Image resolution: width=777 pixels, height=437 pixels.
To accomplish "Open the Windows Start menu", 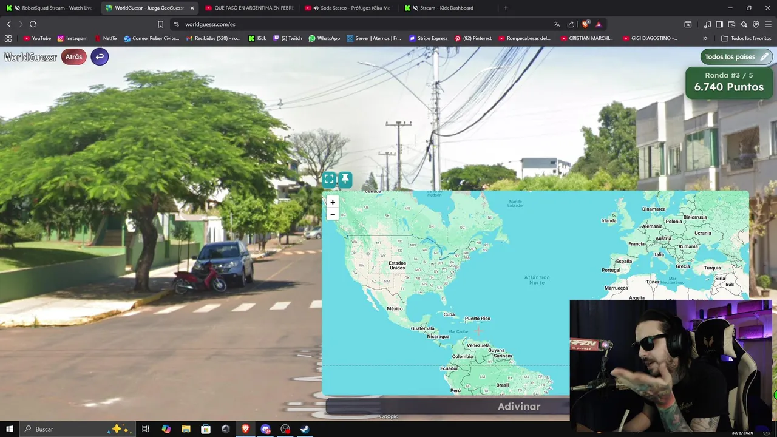I will tap(9, 429).
